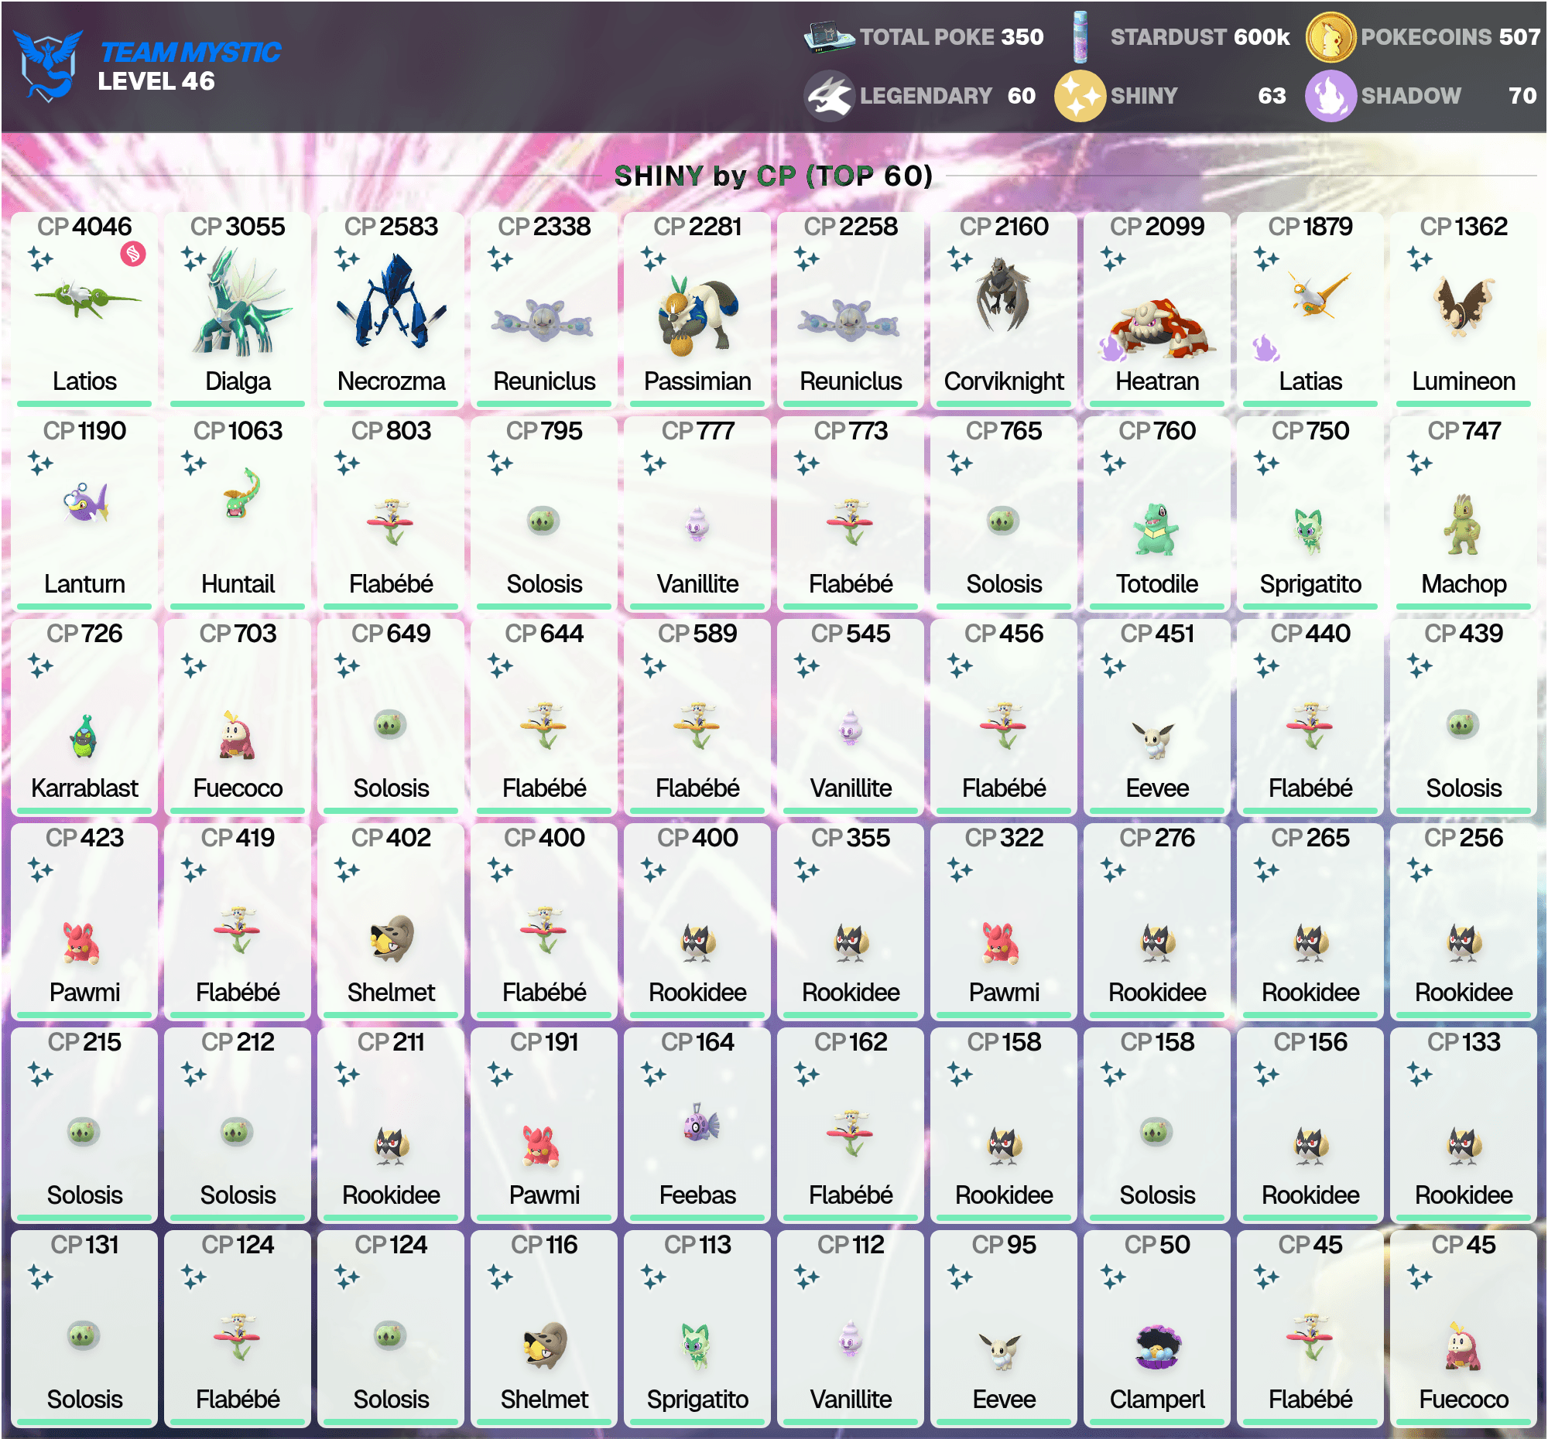
Task: Open the Reuniclus card with CP 2258
Action: [851, 309]
